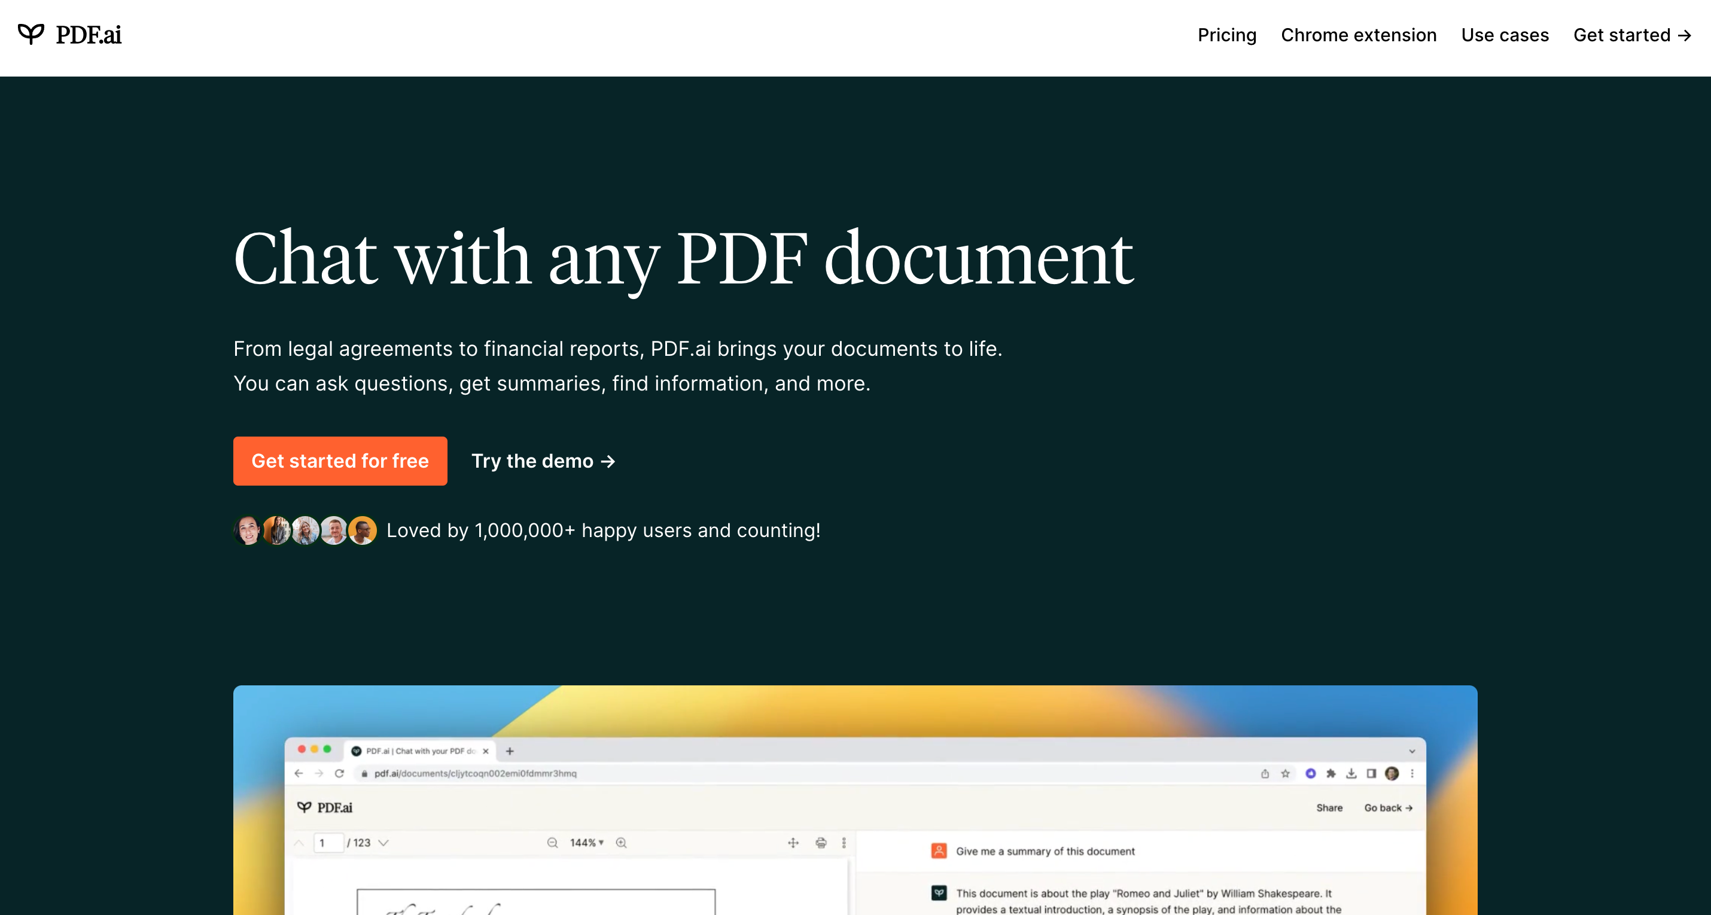
Task: Click the zoom in magnifier in demo viewer
Action: [621, 843]
